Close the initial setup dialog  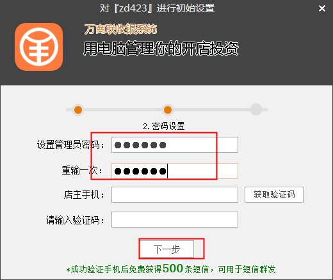[322, 8]
